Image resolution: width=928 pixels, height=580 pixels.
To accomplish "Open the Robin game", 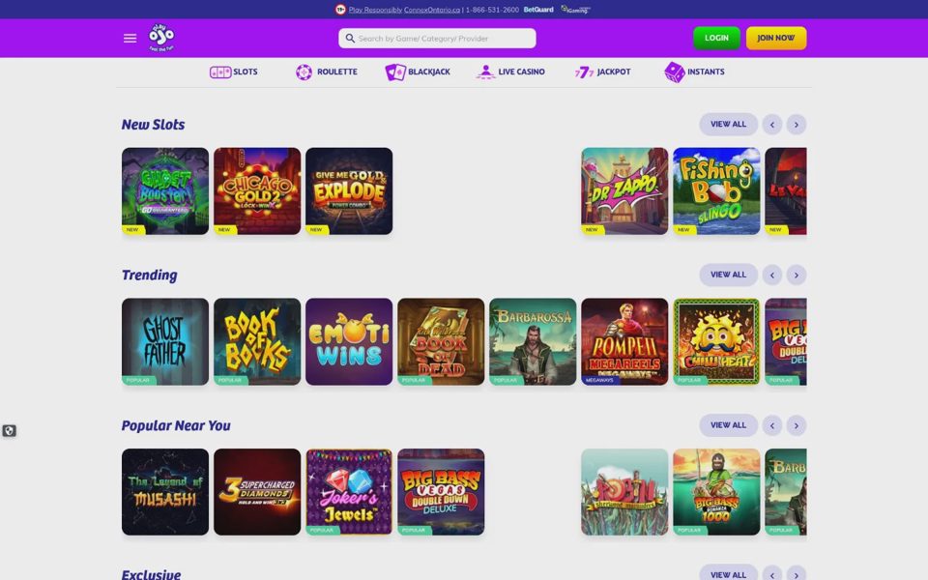I will point(624,492).
